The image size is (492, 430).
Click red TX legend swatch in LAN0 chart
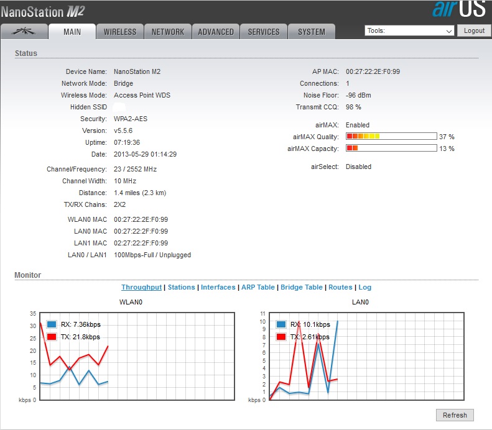(x=281, y=337)
